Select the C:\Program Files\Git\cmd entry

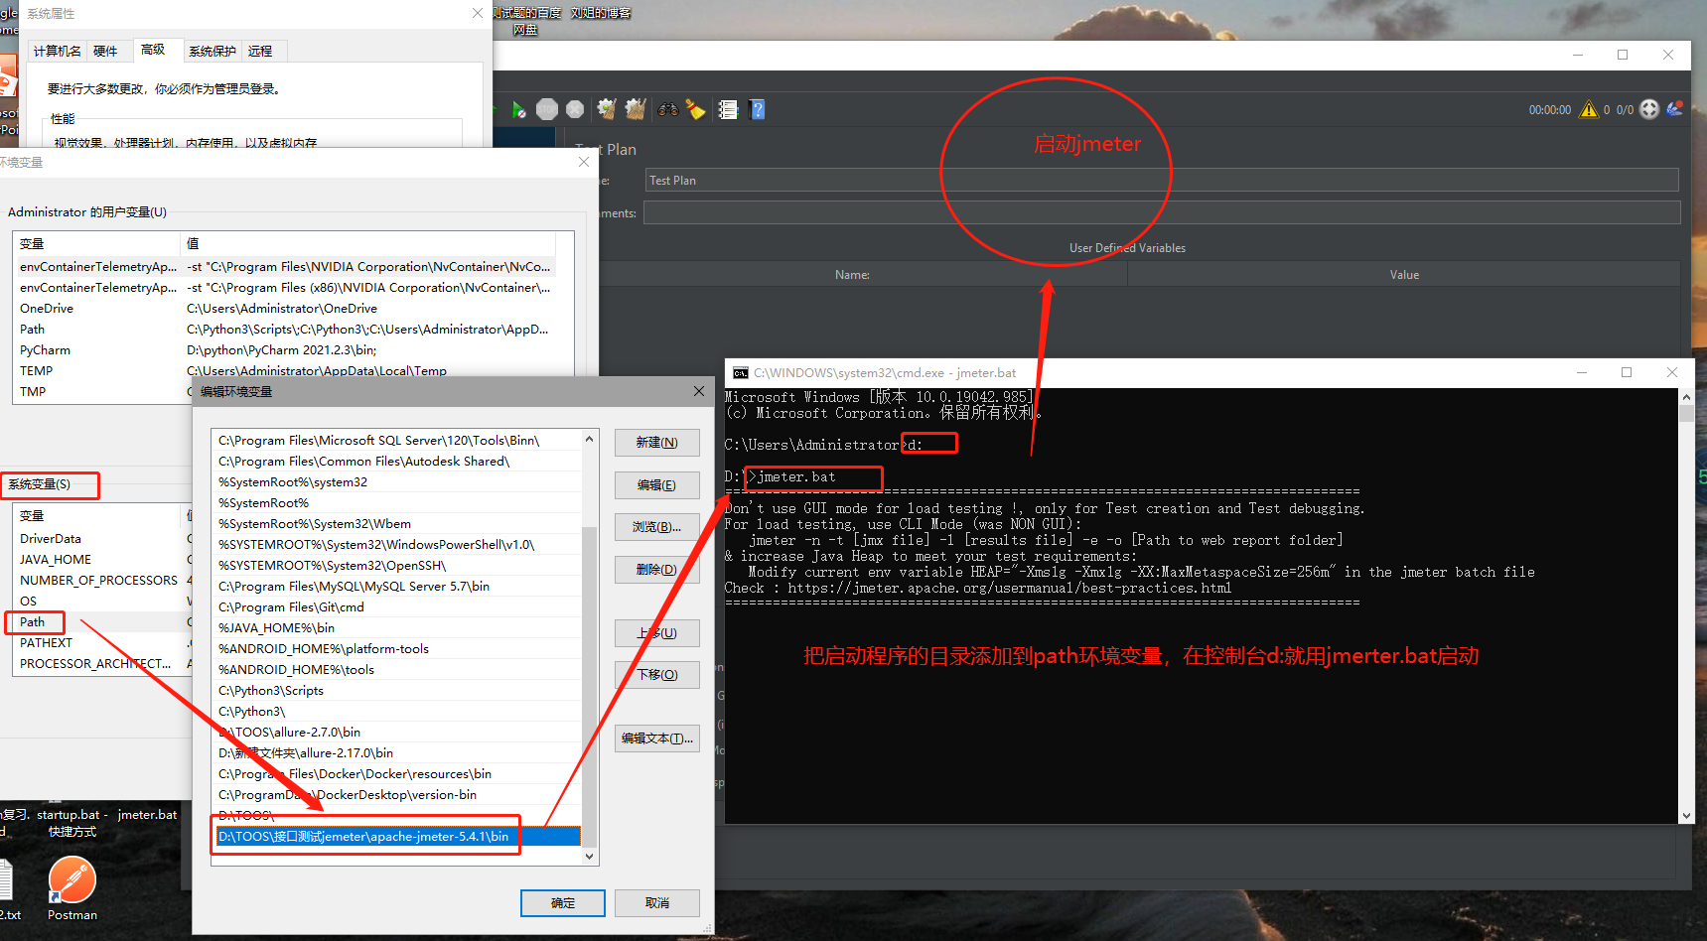(397, 607)
